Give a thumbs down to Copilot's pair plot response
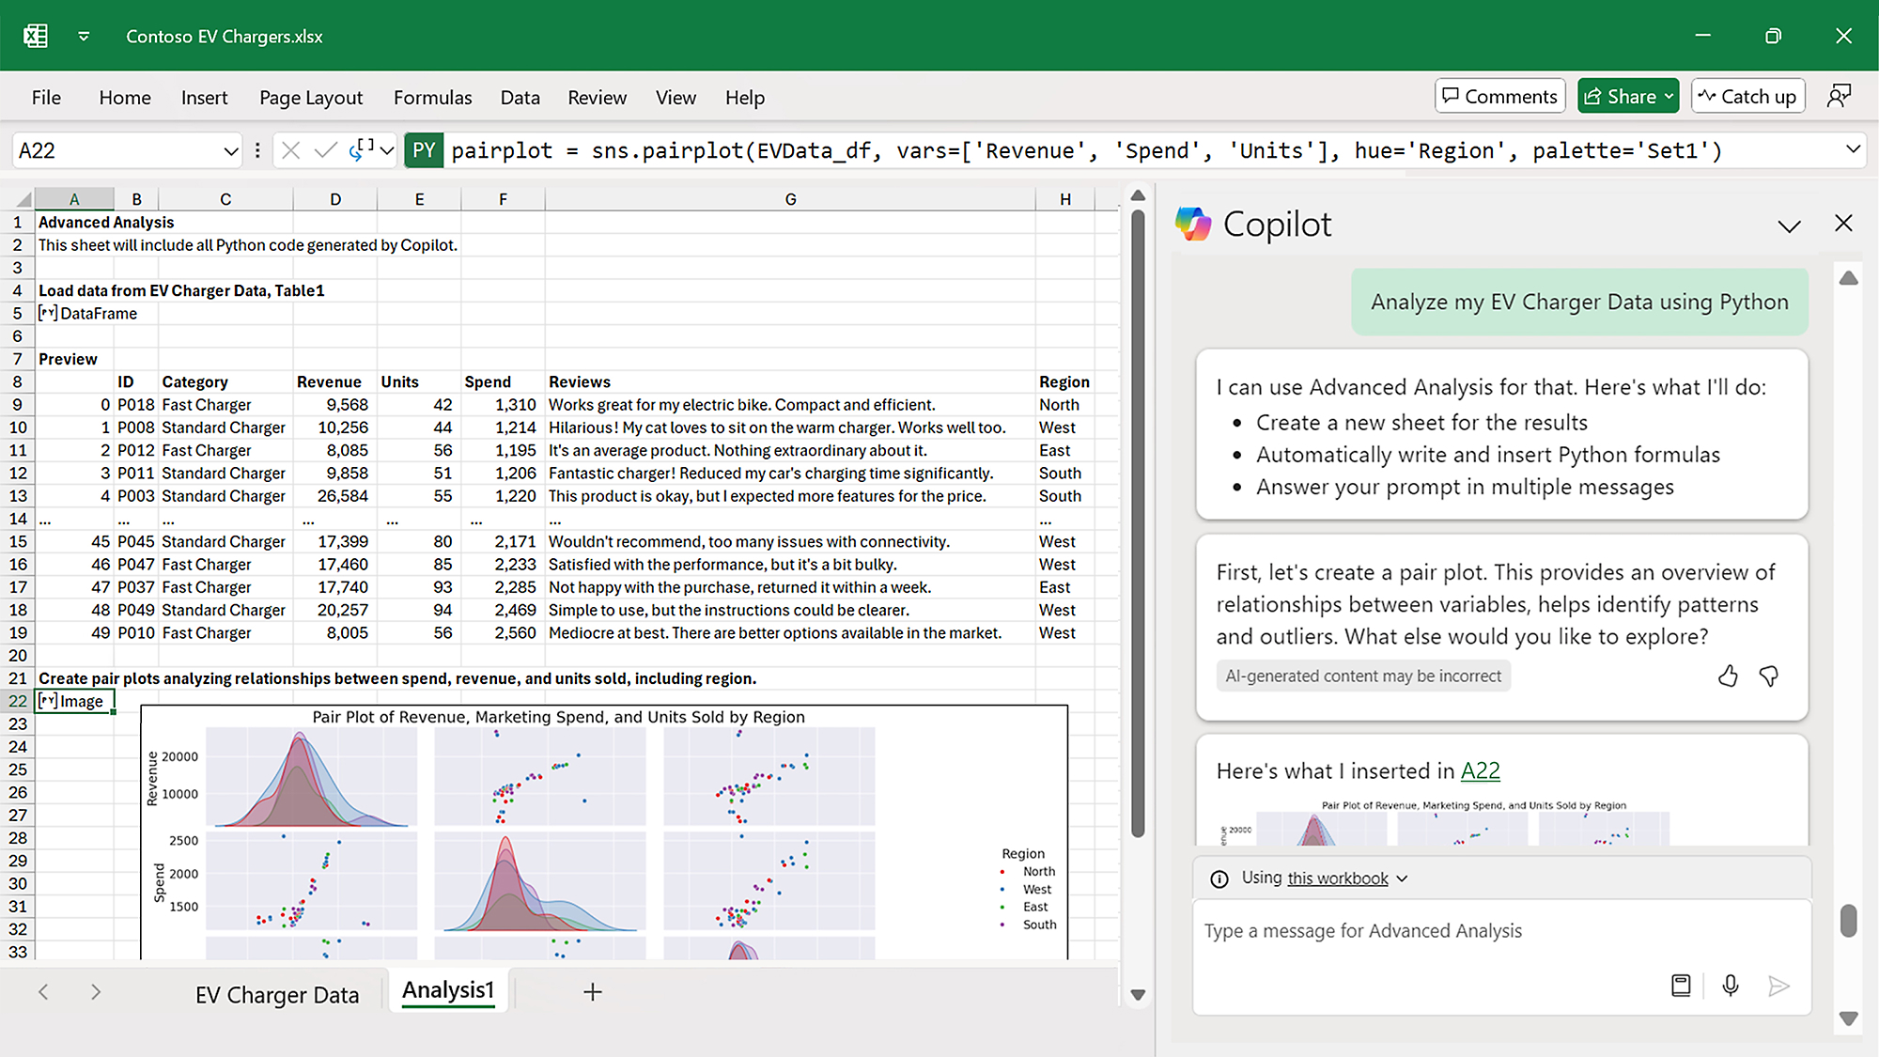The height and width of the screenshot is (1057, 1879). (x=1769, y=676)
